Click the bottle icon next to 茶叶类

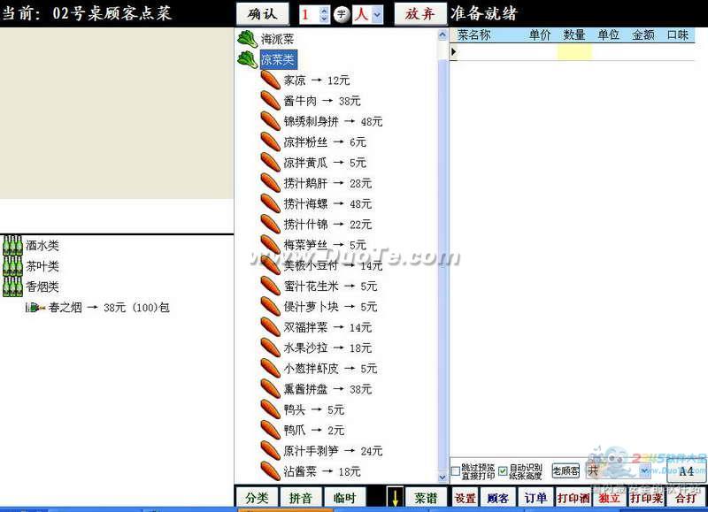[x=12, y=266]
